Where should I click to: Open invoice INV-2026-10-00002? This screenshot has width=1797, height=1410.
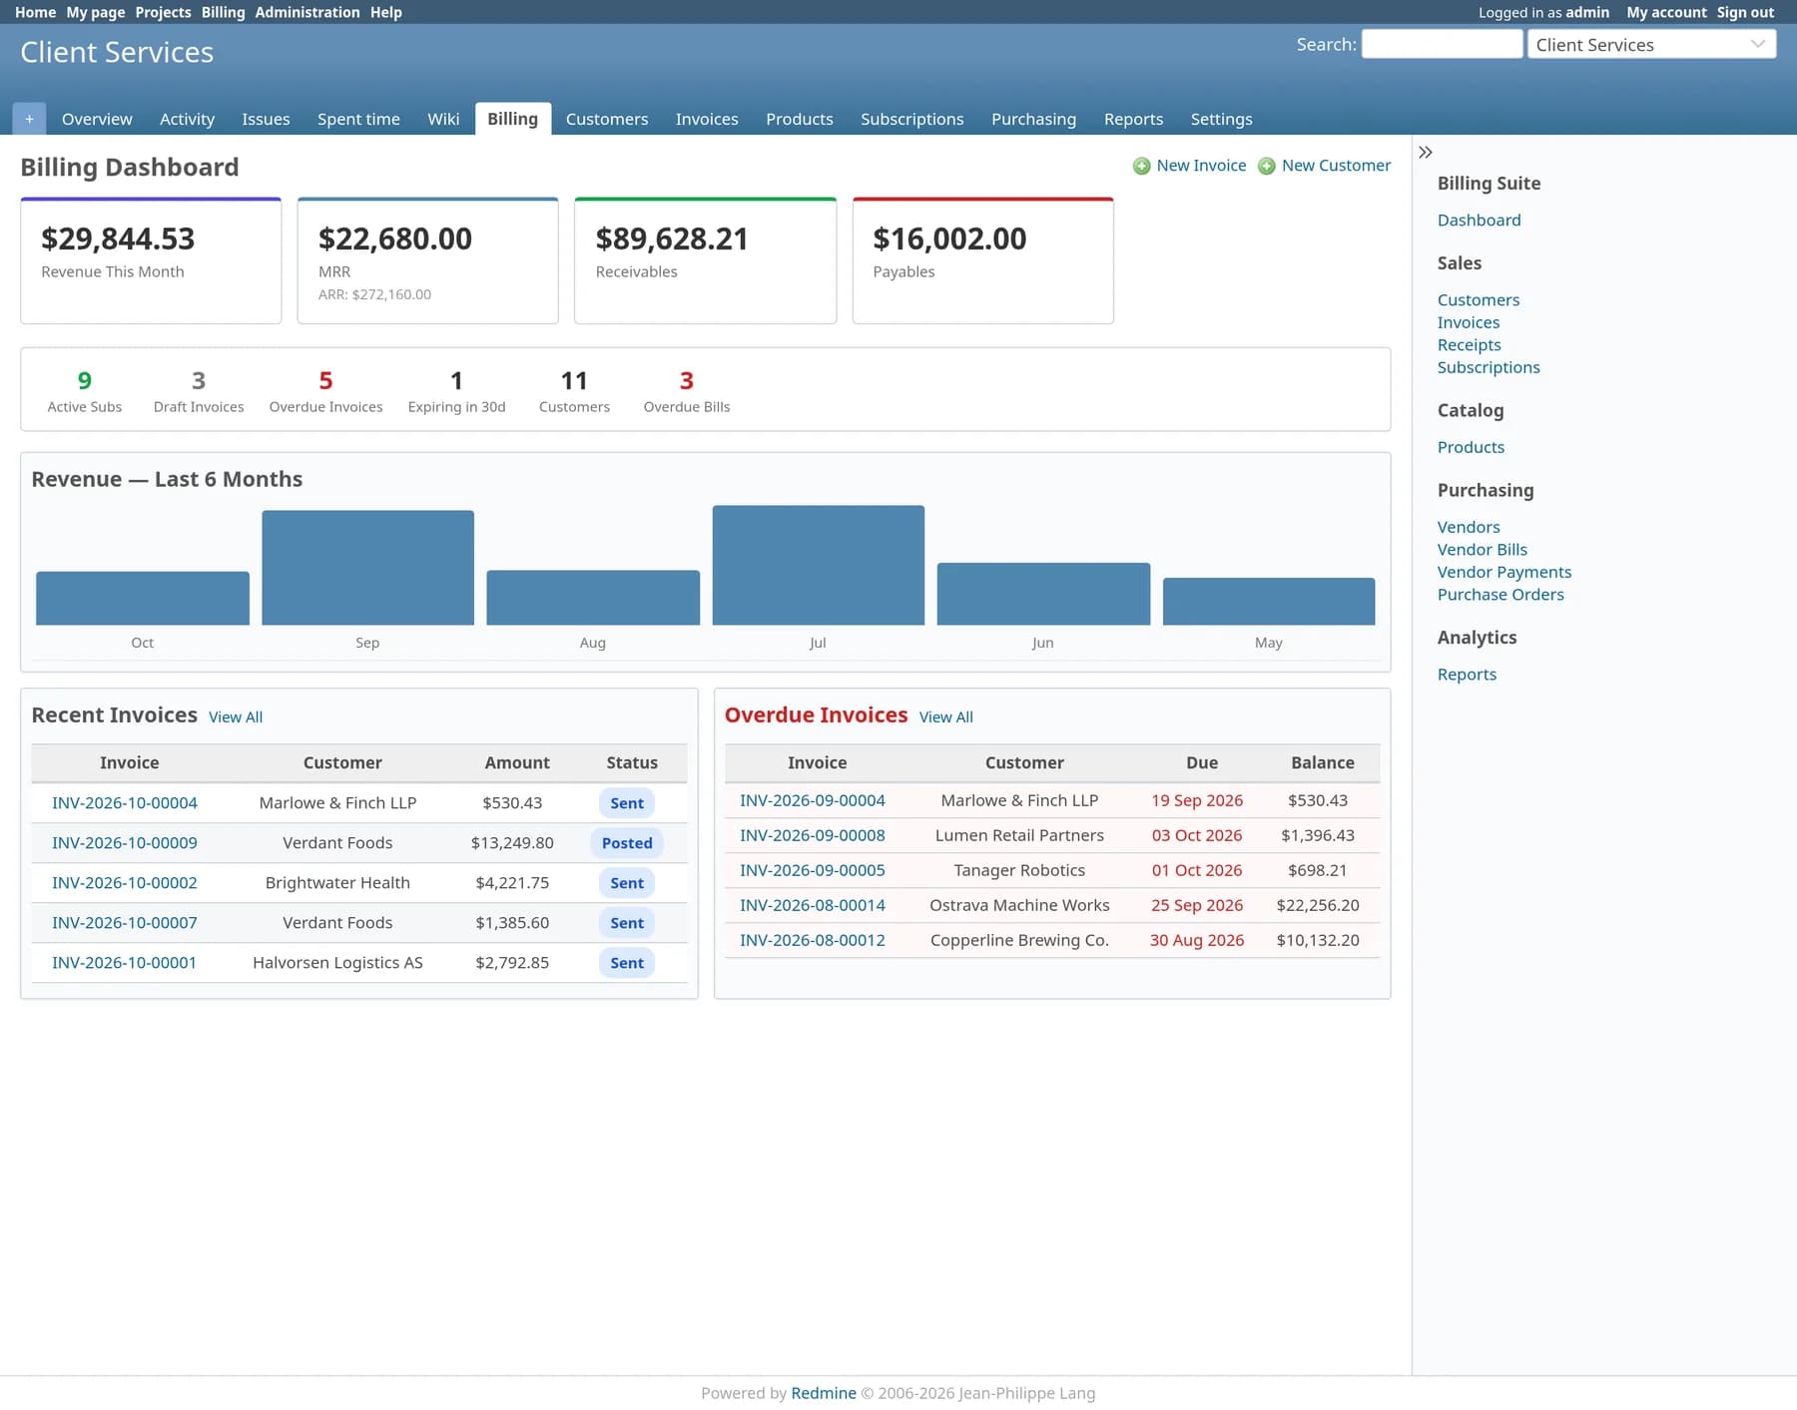point(125,883)
